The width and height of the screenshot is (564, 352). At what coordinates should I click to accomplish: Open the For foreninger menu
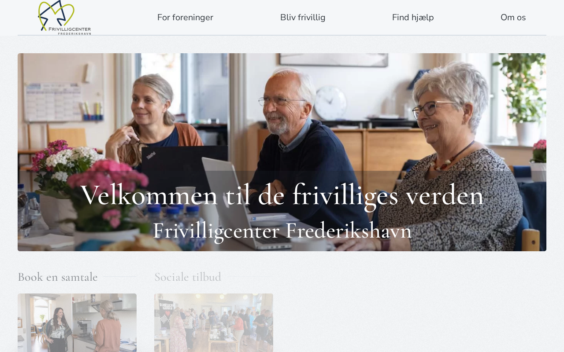click(185, 18)
